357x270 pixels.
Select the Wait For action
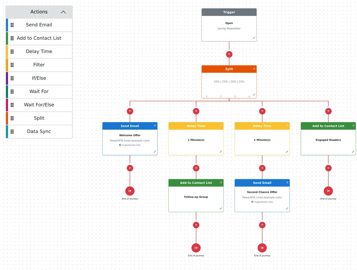coord(39,91)
